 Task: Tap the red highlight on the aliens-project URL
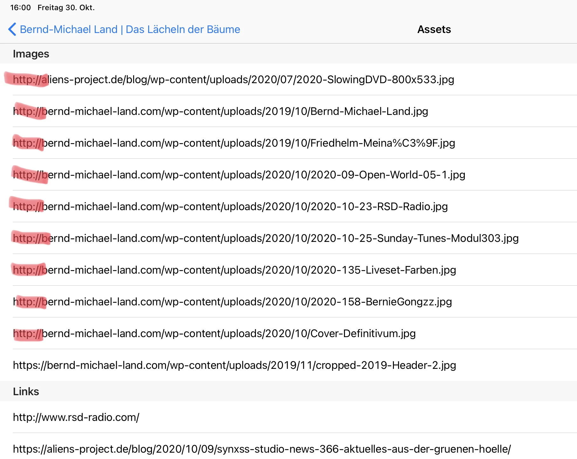coord(27,79)
